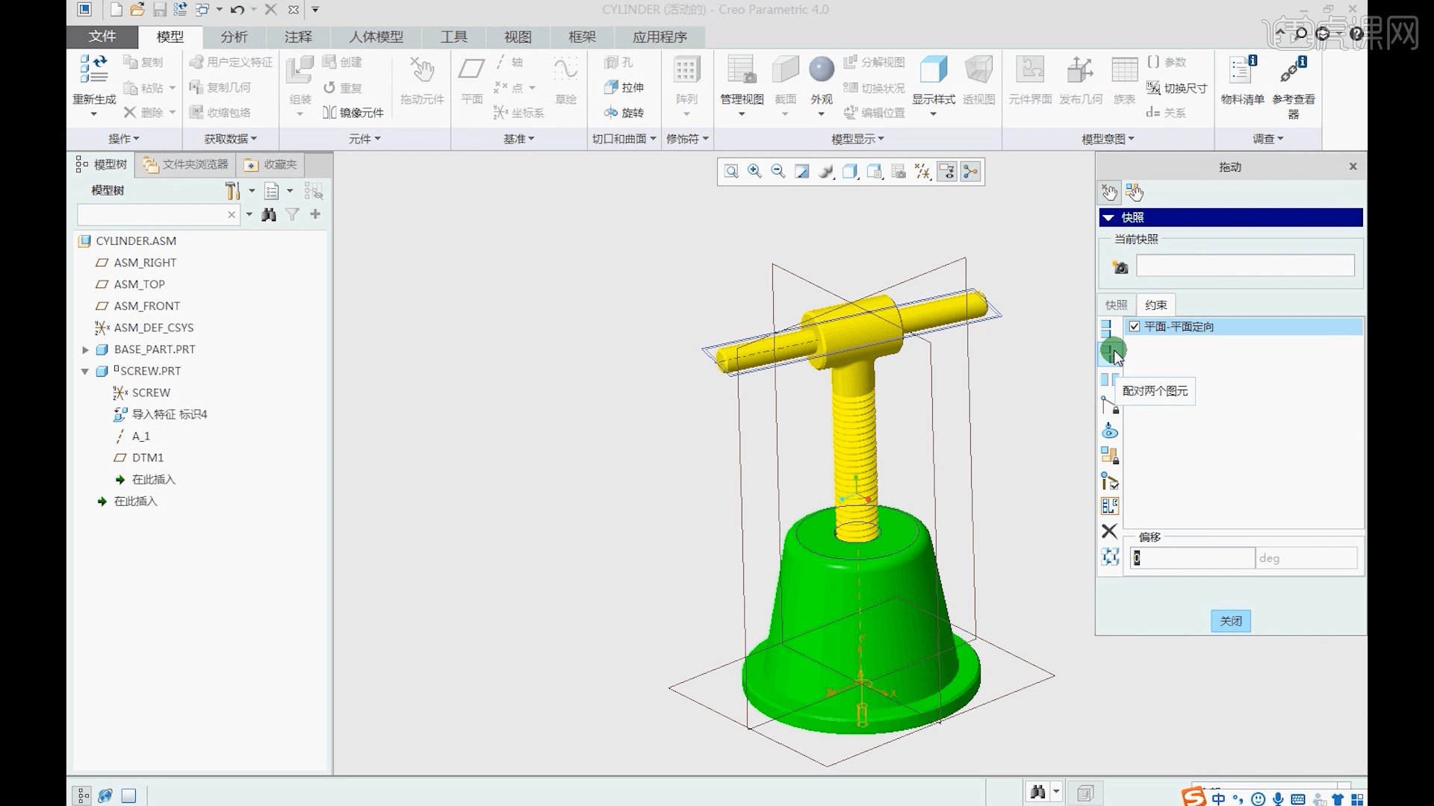
Task: Click the Regenerate (重新生成) icon
Action: [94, 71]
